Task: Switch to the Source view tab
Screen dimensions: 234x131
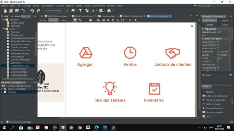Action: point(43,20)
